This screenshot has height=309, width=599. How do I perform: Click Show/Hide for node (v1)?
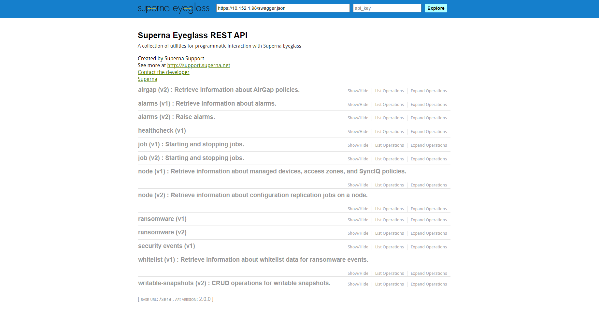click(358, 185)
